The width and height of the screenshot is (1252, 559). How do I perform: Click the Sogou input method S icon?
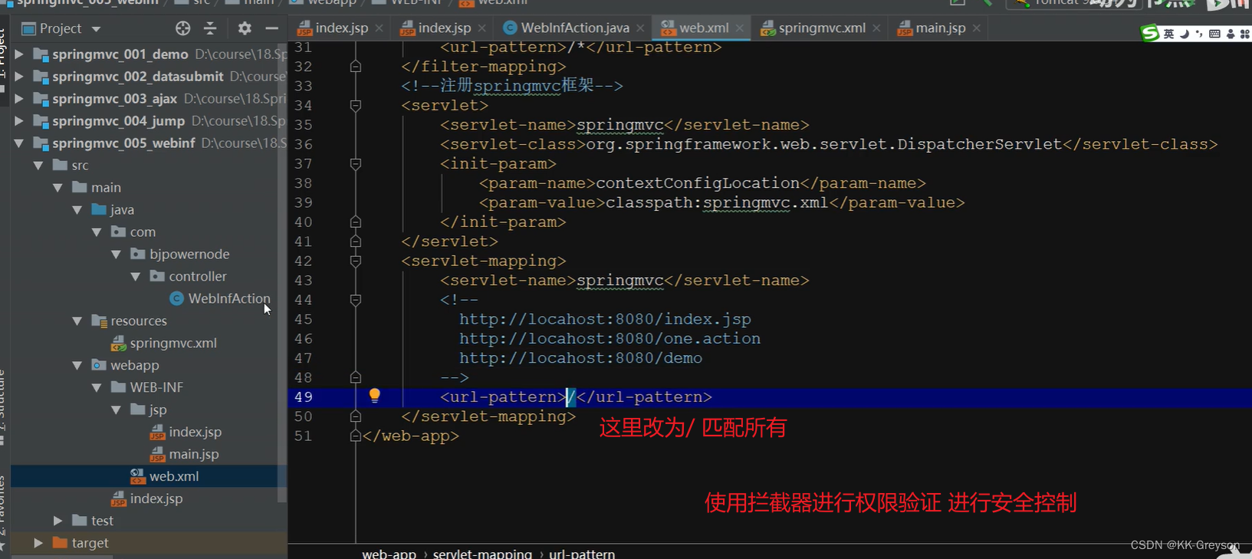coord(1149,33)
